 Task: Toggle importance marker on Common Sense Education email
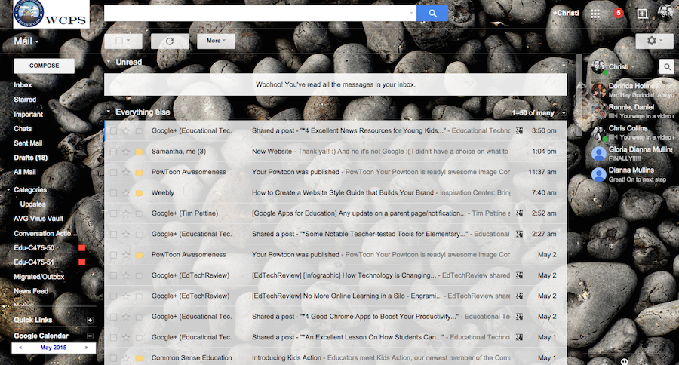click(140, 358)
